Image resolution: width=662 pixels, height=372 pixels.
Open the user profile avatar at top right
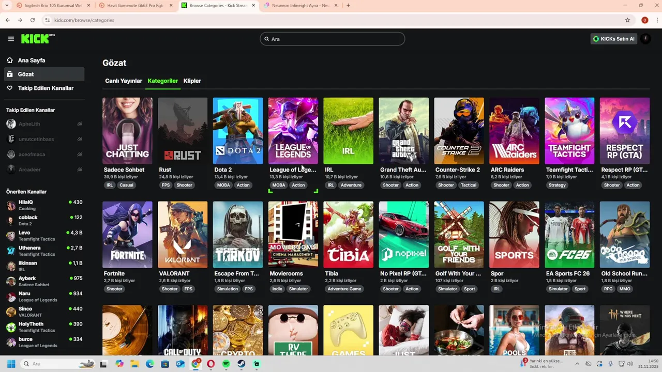[x=645, y=39]
